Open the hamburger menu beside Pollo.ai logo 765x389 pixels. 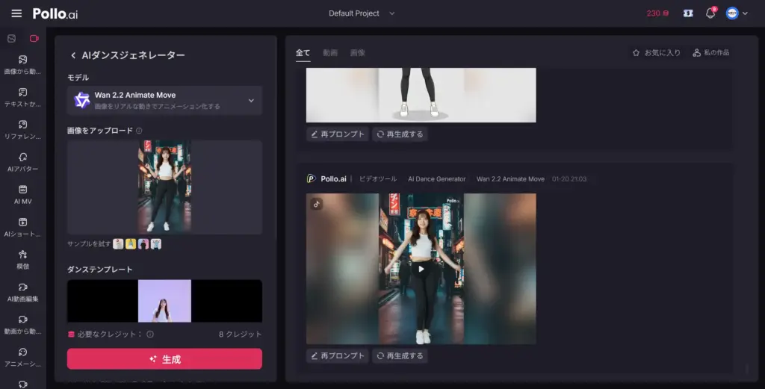[x=16, y=13]
